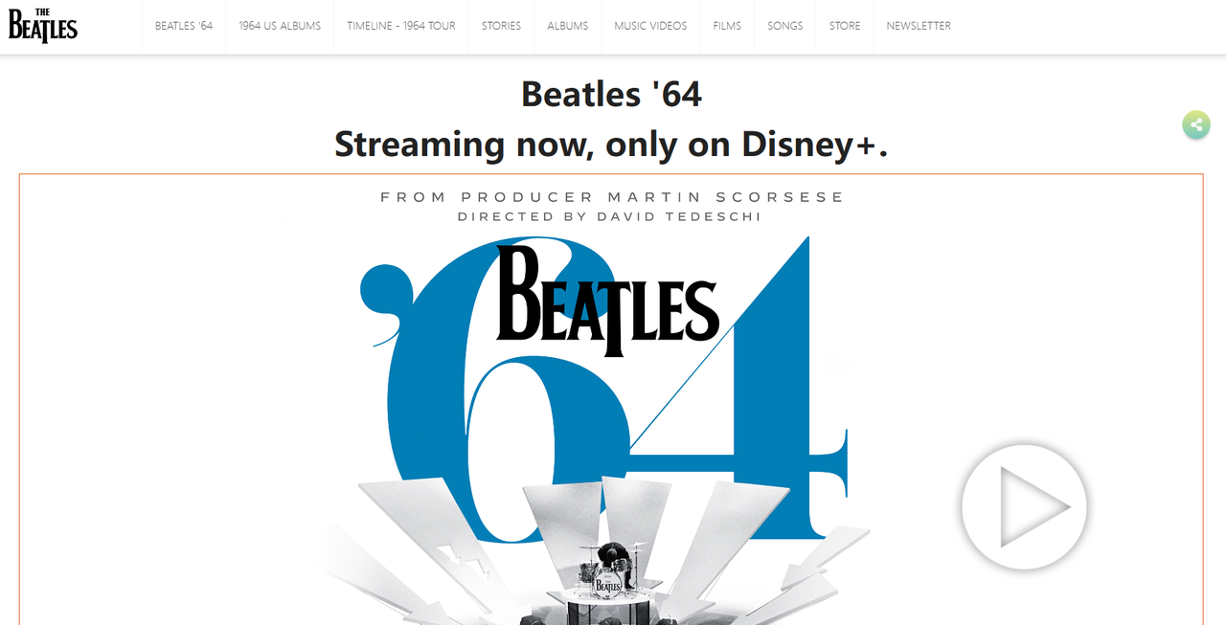
Task: Click the Beatles '64 page heading
Action: 611,94
